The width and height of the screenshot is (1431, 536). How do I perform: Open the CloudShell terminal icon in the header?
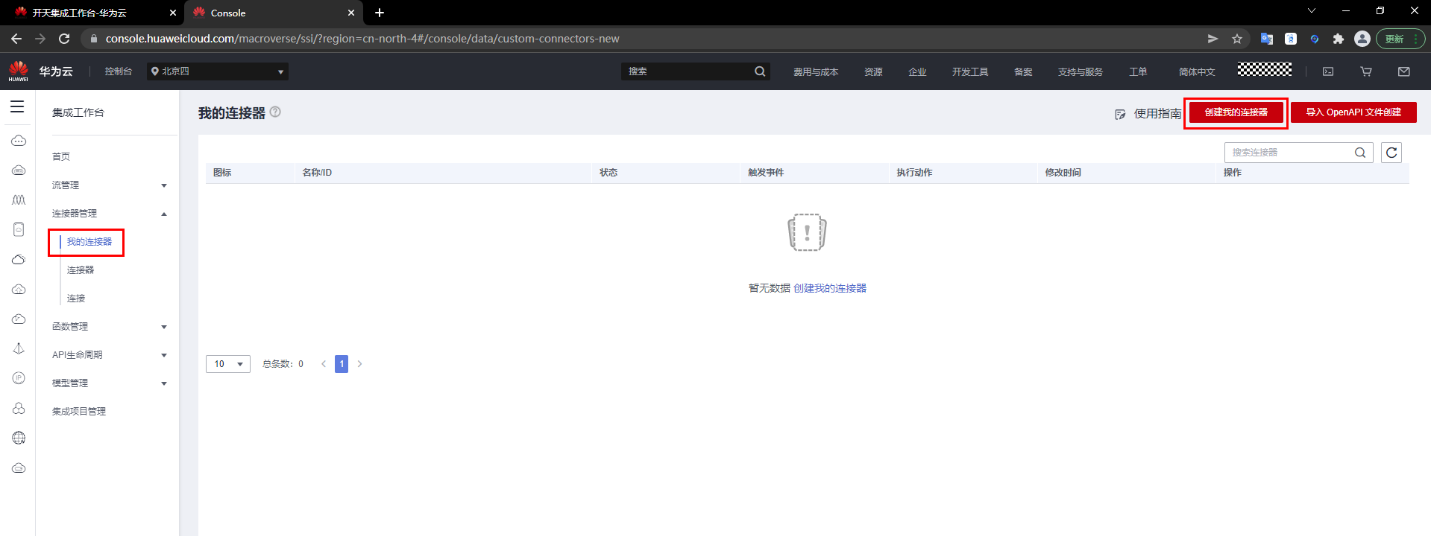(1328, 71)
